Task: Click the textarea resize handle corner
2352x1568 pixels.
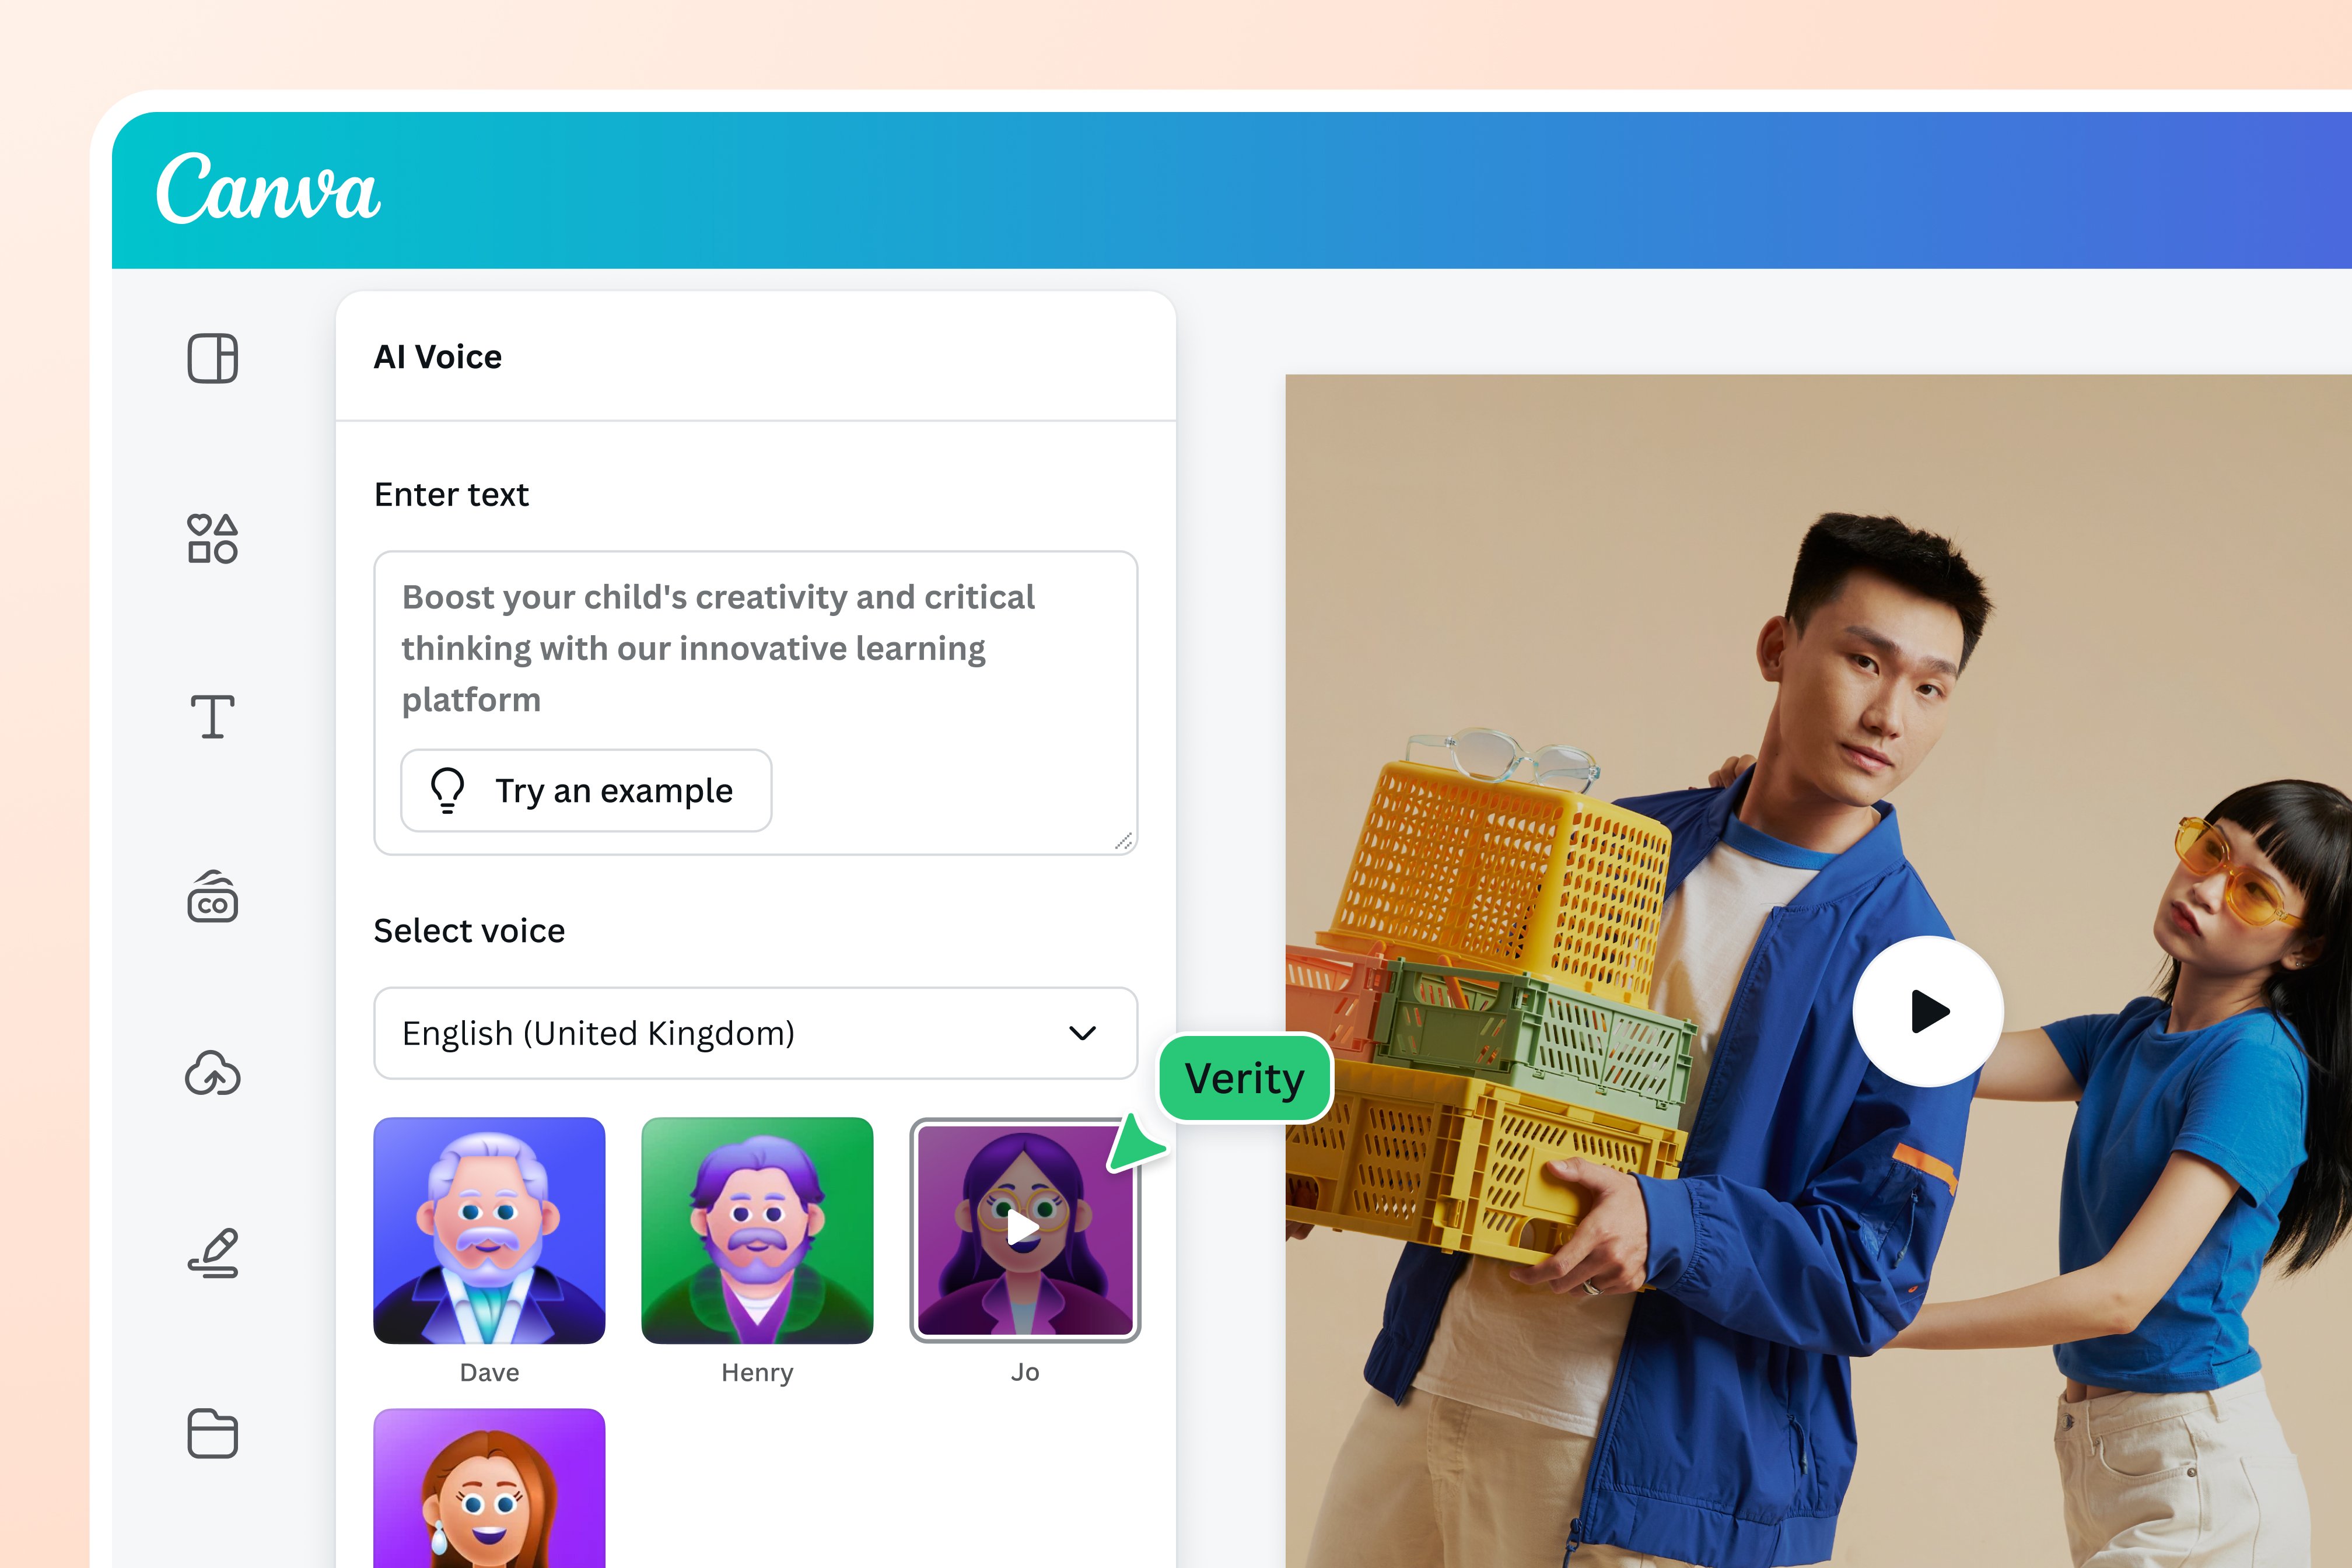Action: tap(1124, 841)
